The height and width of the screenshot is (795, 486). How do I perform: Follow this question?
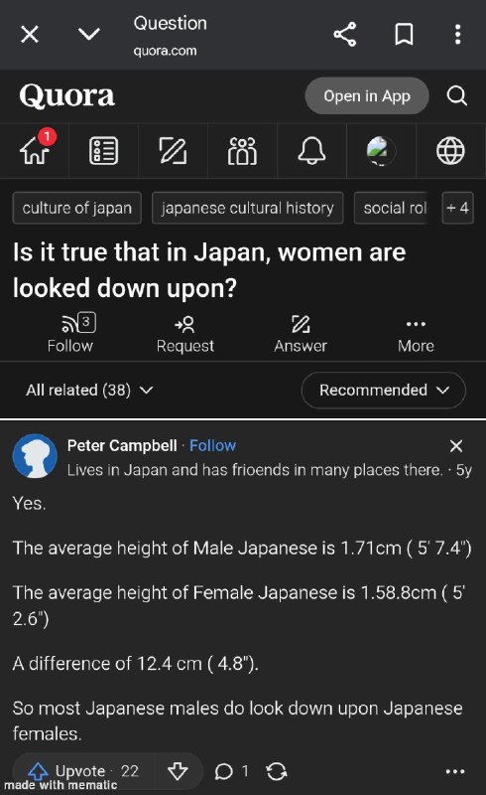coord(70,334)
